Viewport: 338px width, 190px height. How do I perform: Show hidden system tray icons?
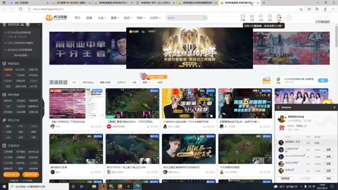[301, 186]
